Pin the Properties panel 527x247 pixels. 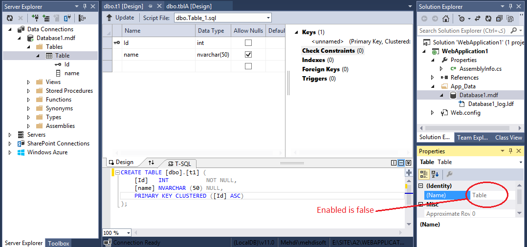point(511,151)
